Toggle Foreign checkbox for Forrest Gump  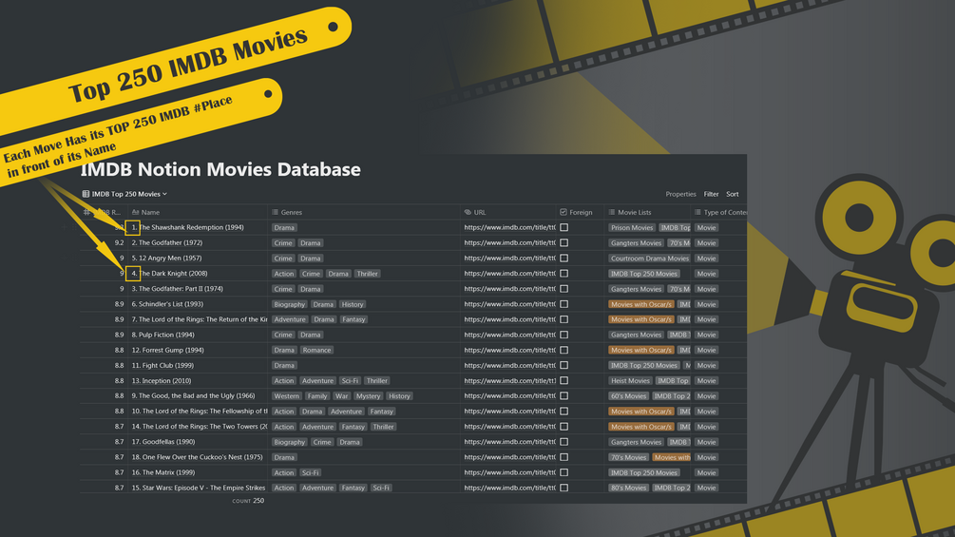(564, 350)
